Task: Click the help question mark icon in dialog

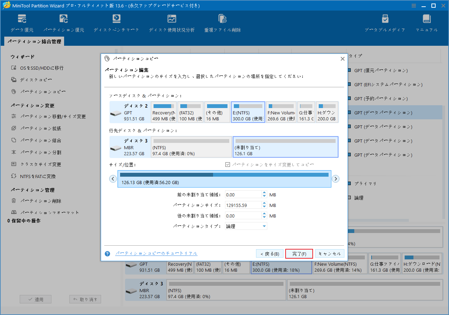Action: pyautogui.click(x=107, y=253)
